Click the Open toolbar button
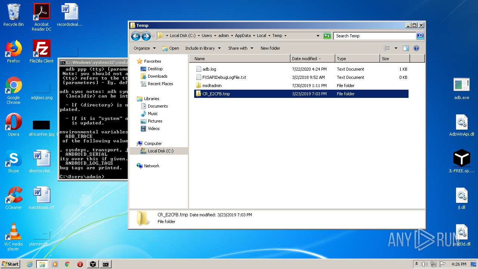Screen dimensions: 478x269 pos(171,48)
